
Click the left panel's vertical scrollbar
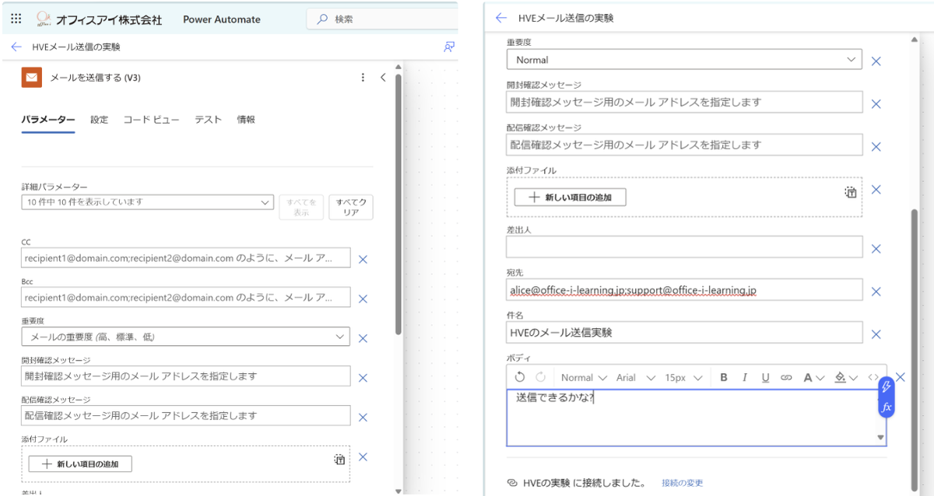(x=399, y=204)
